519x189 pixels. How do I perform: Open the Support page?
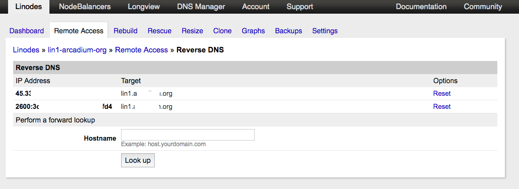coord(300,7)
